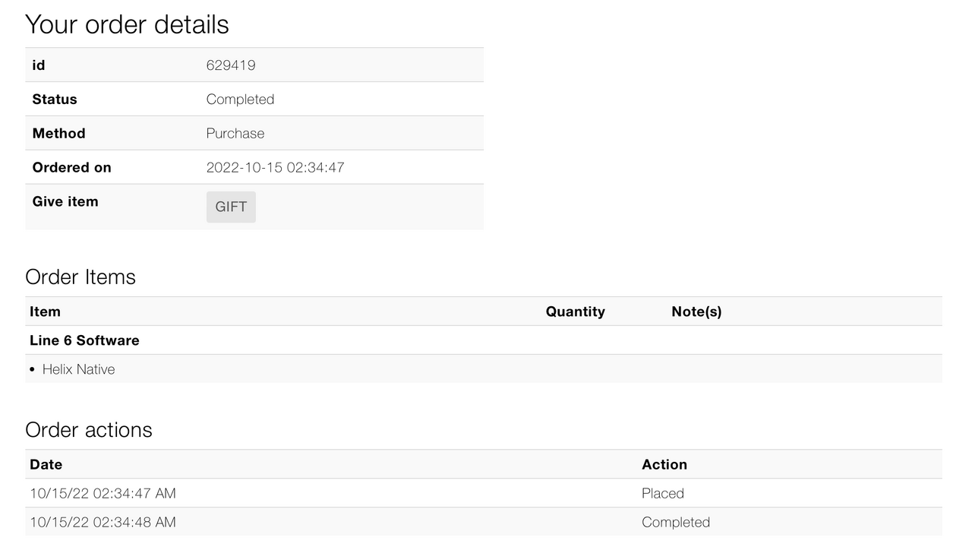Click the 02:34:48 AM action date
Image resolution: width=972 pixels, height=547 pixels.
[x=103, y=523]
